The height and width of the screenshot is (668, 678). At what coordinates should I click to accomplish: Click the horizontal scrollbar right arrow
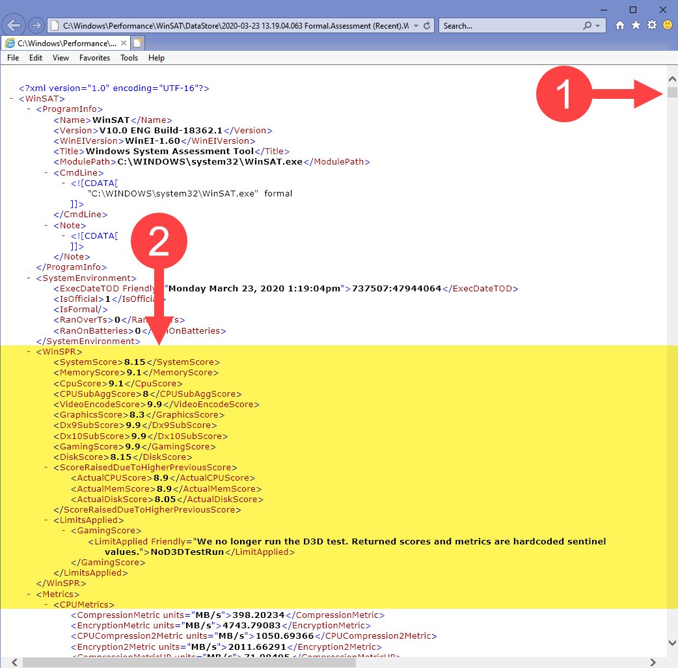(653, 662)
